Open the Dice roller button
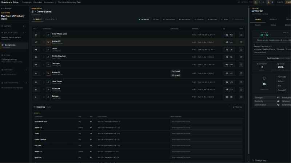The width and height of the screenshot is (291, 163). [156, 20]
